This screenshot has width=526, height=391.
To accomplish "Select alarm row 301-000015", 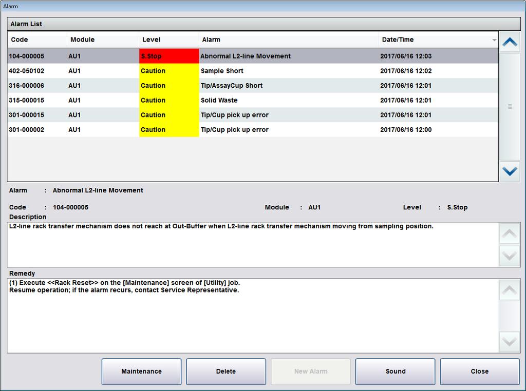I will coord(253,115).
